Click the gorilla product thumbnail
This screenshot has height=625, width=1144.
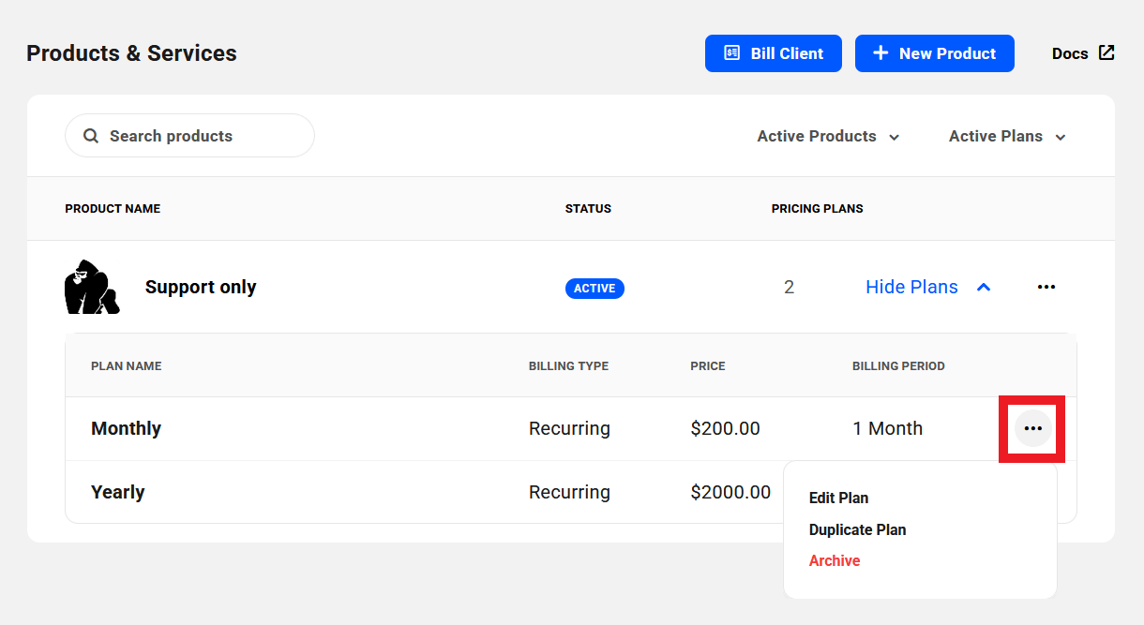(91, 287)
